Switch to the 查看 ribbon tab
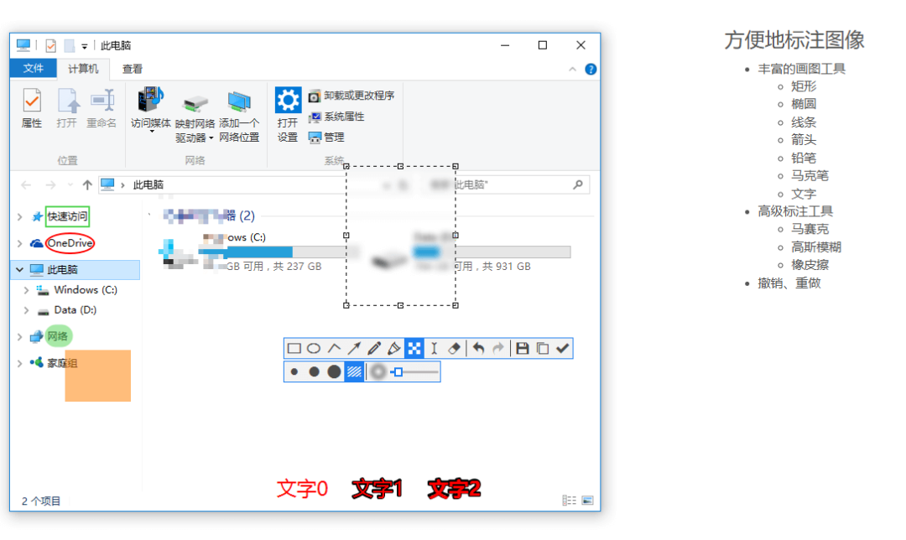The width and height of the screenshot is (906, 540). click(x=131, y=69)
